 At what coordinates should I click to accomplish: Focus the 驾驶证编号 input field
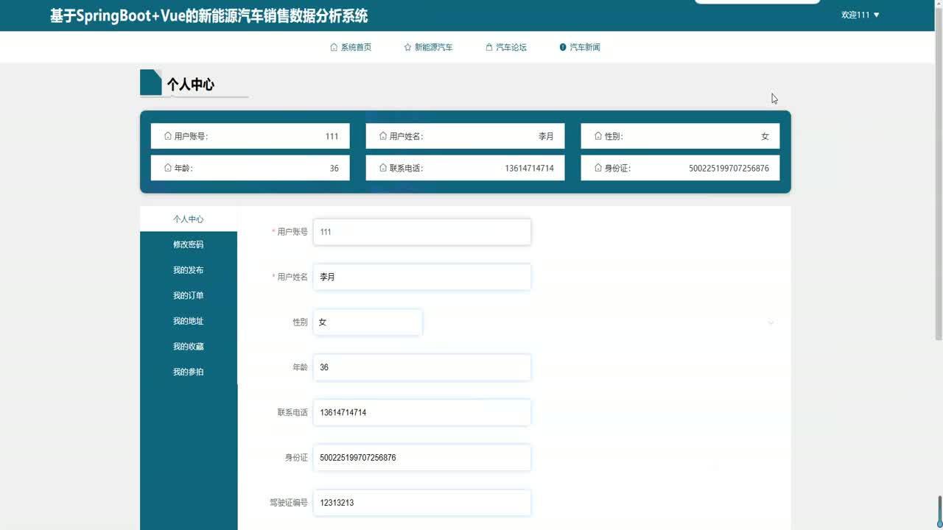tap(422, 503)
